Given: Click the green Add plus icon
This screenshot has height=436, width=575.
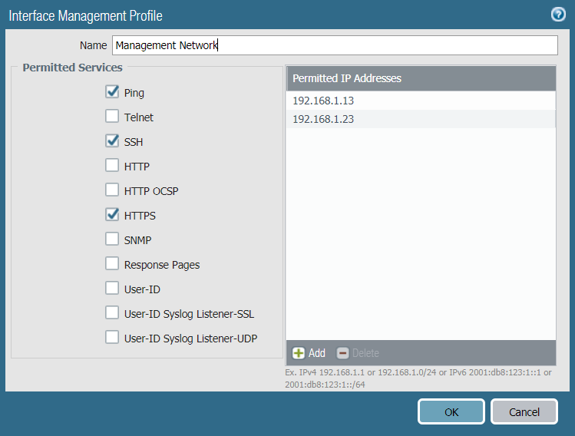Looking at the screenshot, I should [x=299, y=353].
